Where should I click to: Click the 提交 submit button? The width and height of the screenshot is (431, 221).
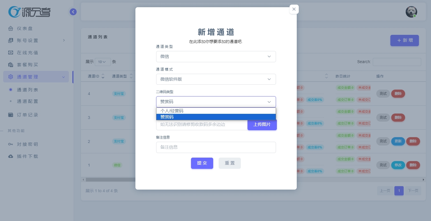[202, 163]
